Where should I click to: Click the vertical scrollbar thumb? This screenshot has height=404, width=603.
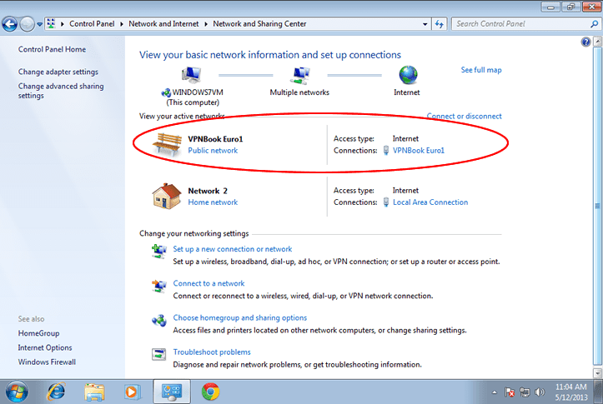point(598,207)
